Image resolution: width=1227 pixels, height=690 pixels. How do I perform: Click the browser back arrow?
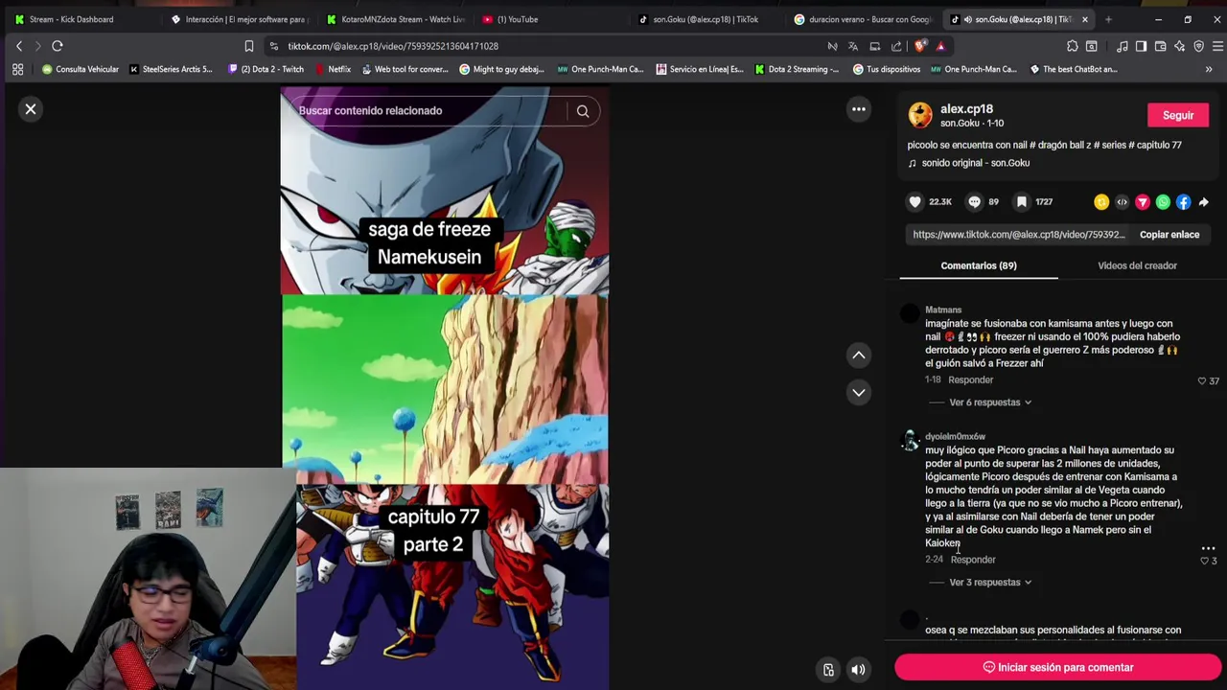click(x=19, y=46)
